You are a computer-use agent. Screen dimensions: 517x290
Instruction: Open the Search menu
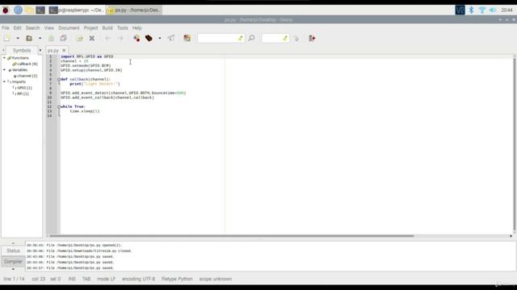32,28
